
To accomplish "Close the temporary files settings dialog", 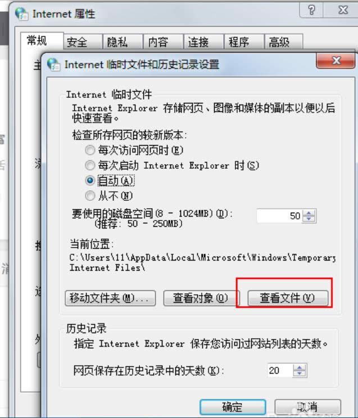I will (336, 61).
